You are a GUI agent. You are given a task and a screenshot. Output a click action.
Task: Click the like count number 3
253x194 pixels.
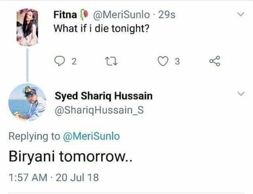click(x=177, y=62)
